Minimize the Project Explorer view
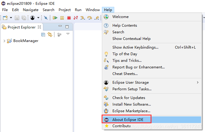 pyautogui.click(x=60, y=26)
